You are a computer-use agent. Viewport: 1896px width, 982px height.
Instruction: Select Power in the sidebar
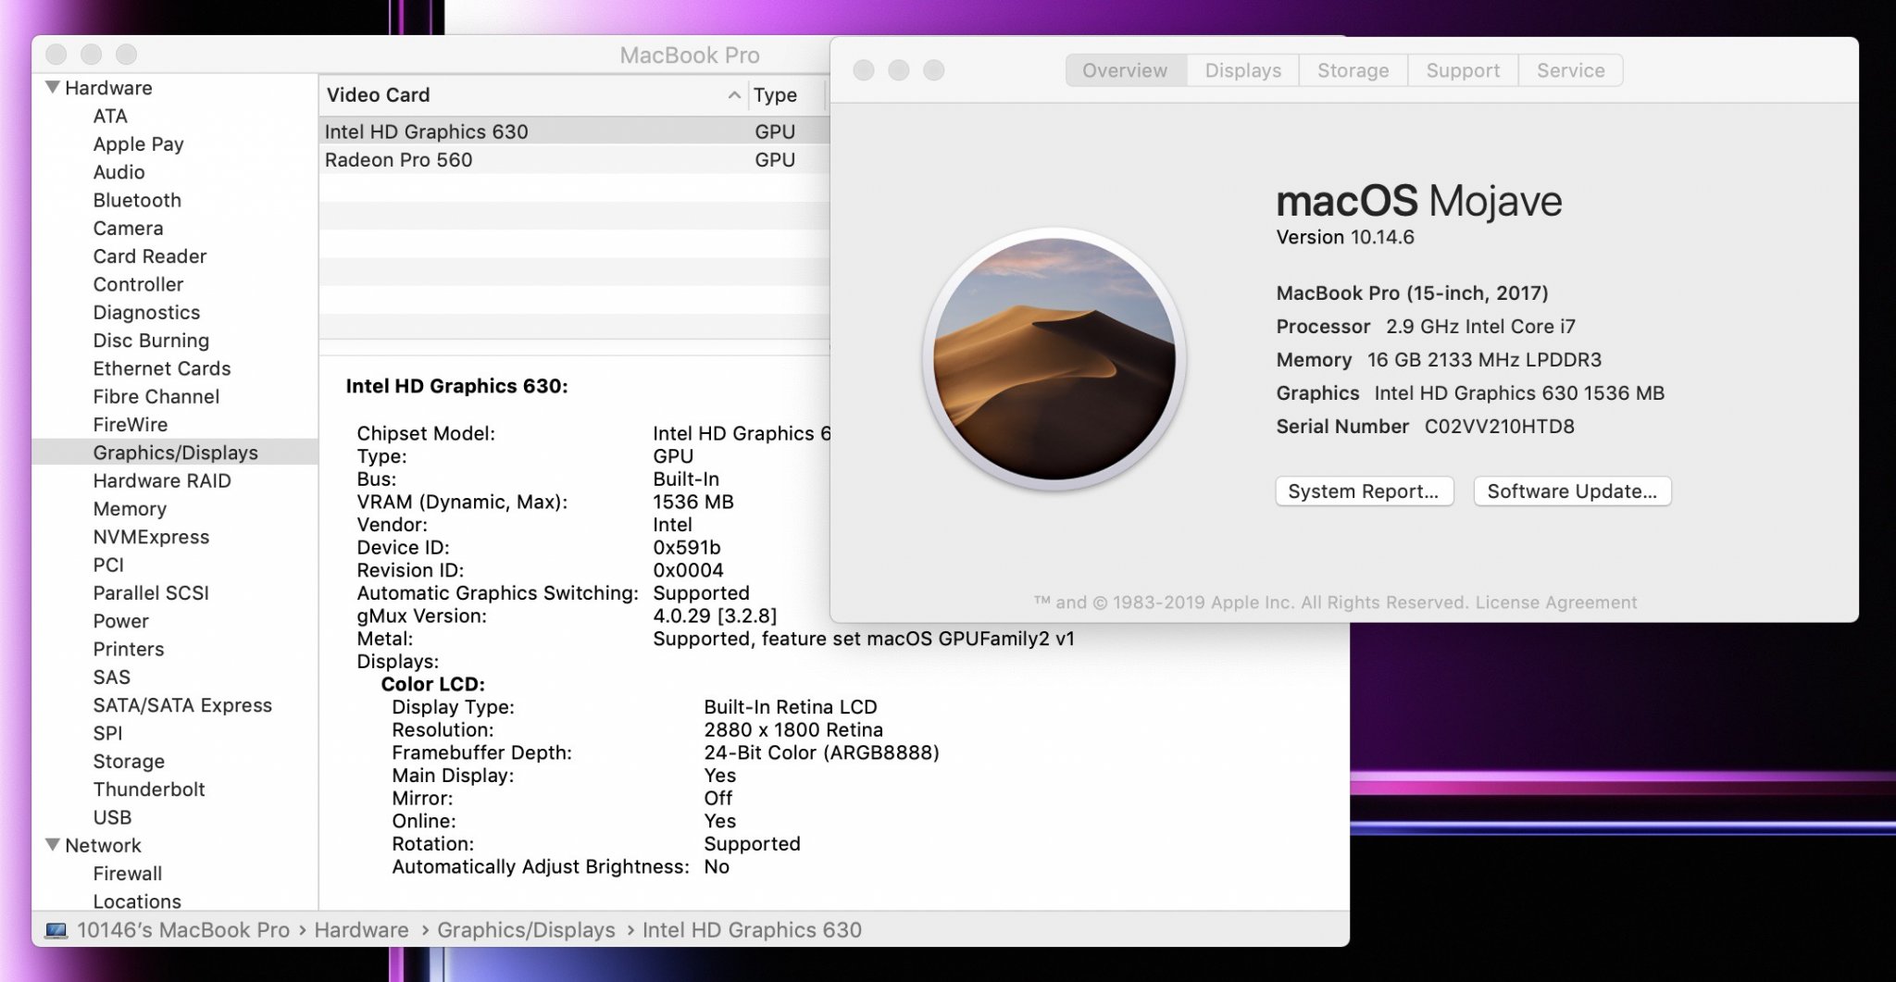(x=120, y=621)
